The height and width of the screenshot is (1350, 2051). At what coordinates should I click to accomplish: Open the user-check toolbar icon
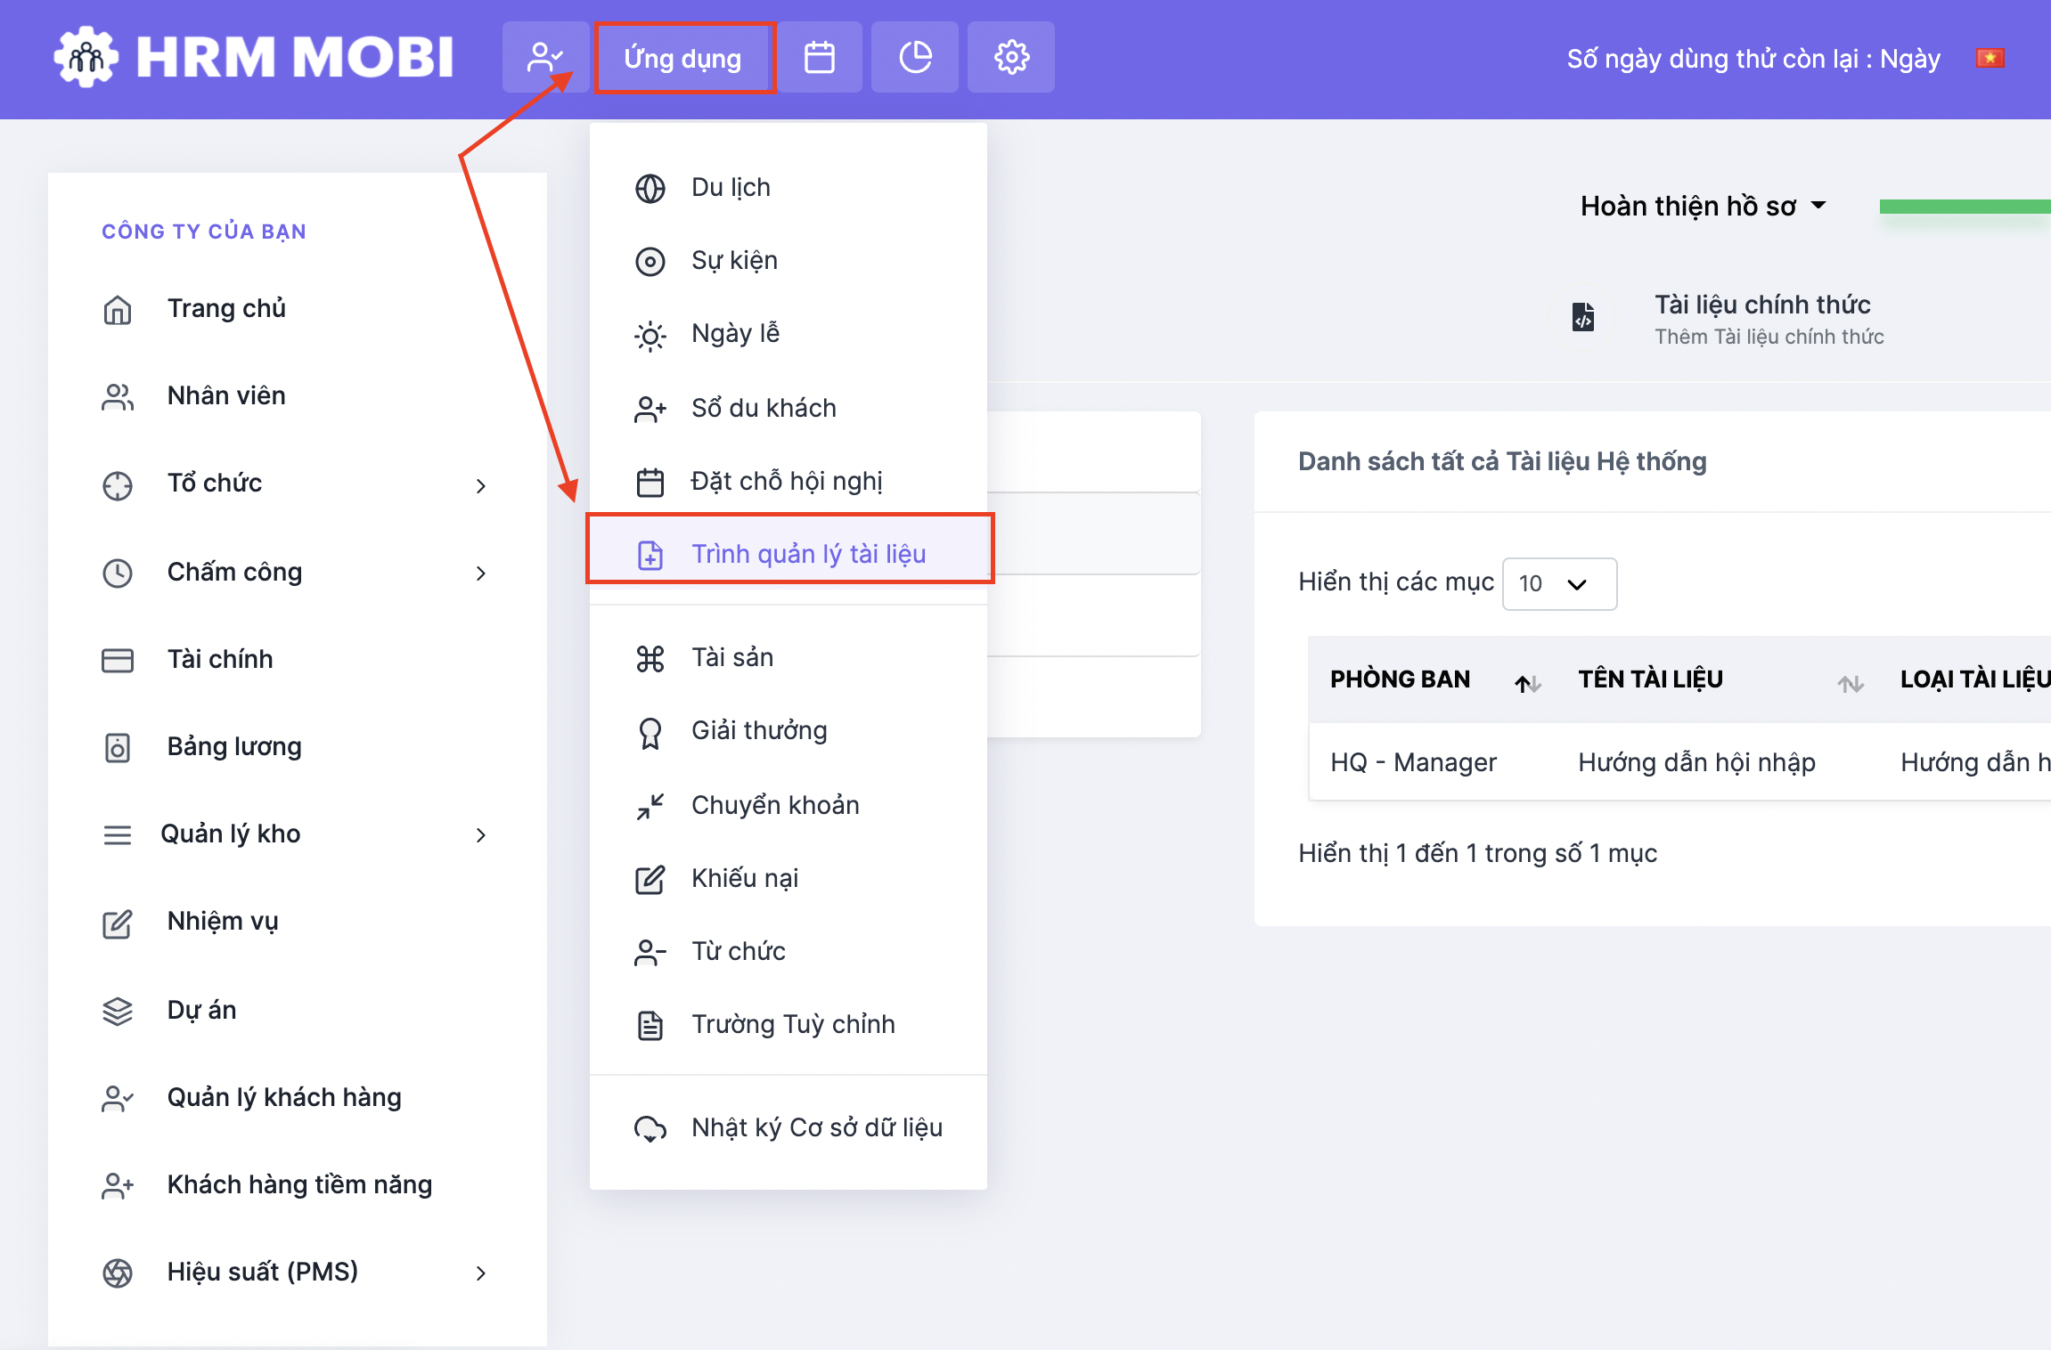[545, 58]
